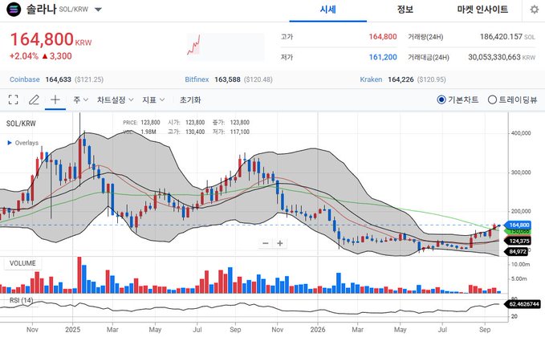The height and width of the screenshot is (337, 545).
Task: Zoom in chart with plus button
Action: pyautogui.click(x=280, y=243)
